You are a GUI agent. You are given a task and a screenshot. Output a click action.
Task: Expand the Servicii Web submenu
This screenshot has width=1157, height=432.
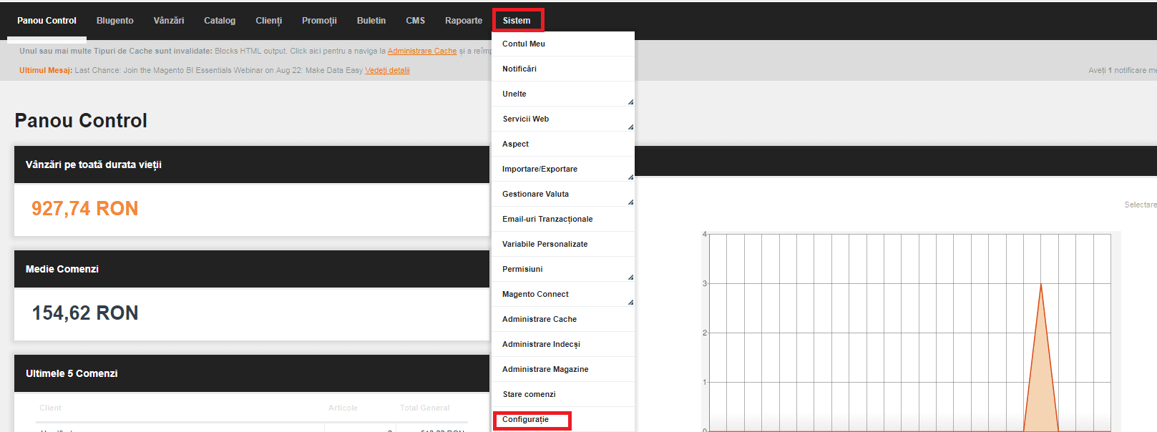pyautogui.click(x=563, y=119)
